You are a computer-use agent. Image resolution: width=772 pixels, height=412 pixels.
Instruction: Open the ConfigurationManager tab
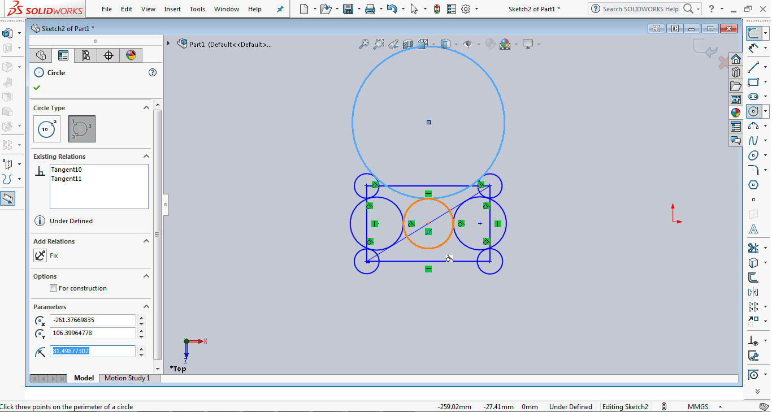click(86, 55)
